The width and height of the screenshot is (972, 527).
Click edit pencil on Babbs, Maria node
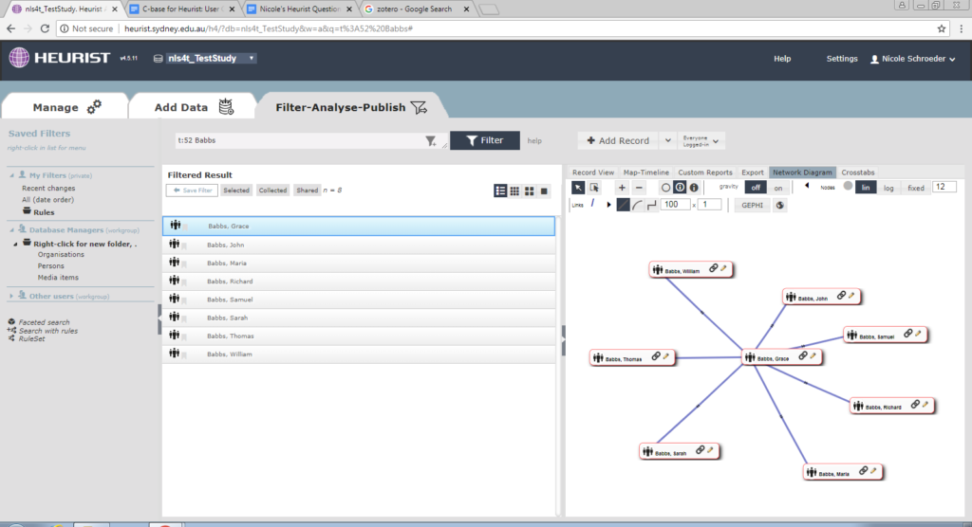[x=873, y=471]
